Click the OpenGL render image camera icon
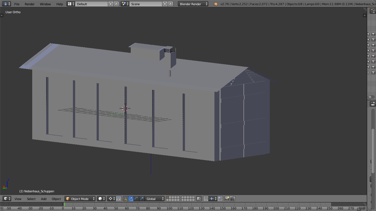 click(x=227, y=199)
